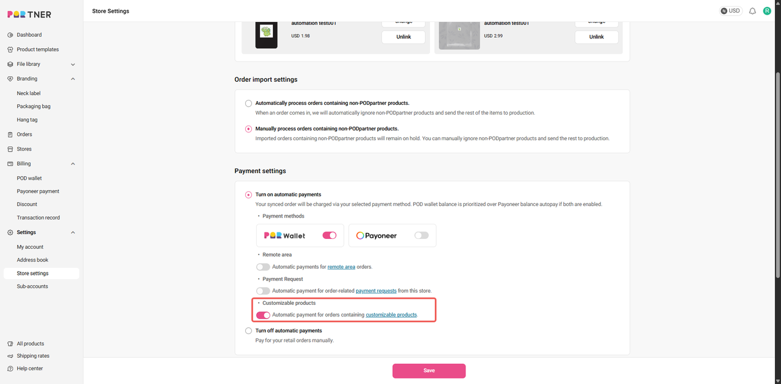781x384 pixels.
Task: Enable the Payoneer payment toggle
Action: pos(422,235)
